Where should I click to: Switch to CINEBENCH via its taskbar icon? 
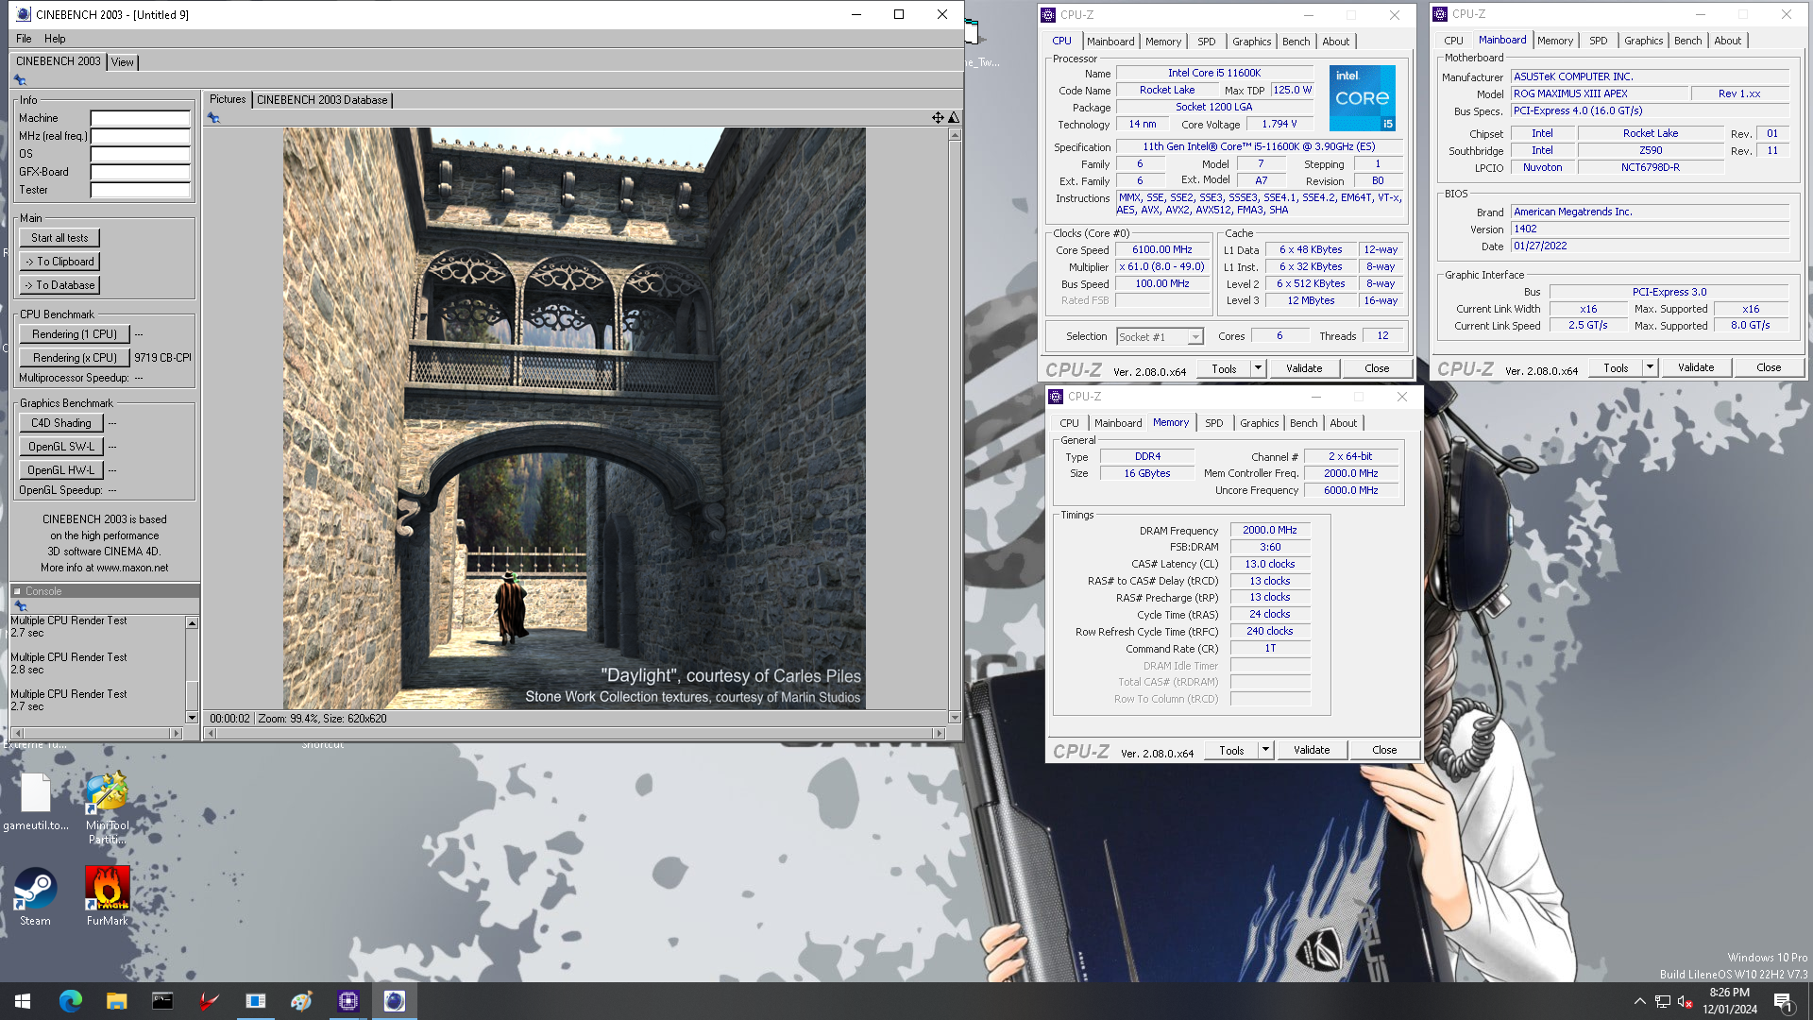pyautogui.click(x=395, y=1001)
